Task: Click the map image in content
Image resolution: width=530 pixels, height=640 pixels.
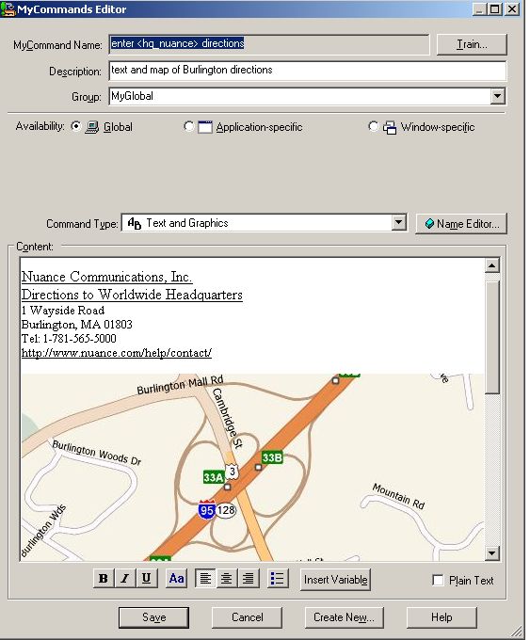Action: pyautogui.click(x=252, y=468)
